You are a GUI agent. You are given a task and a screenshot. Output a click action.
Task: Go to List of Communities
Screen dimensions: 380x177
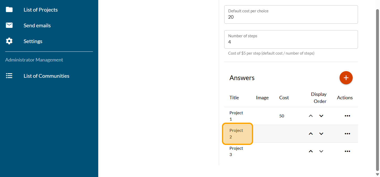click(46, 76)
